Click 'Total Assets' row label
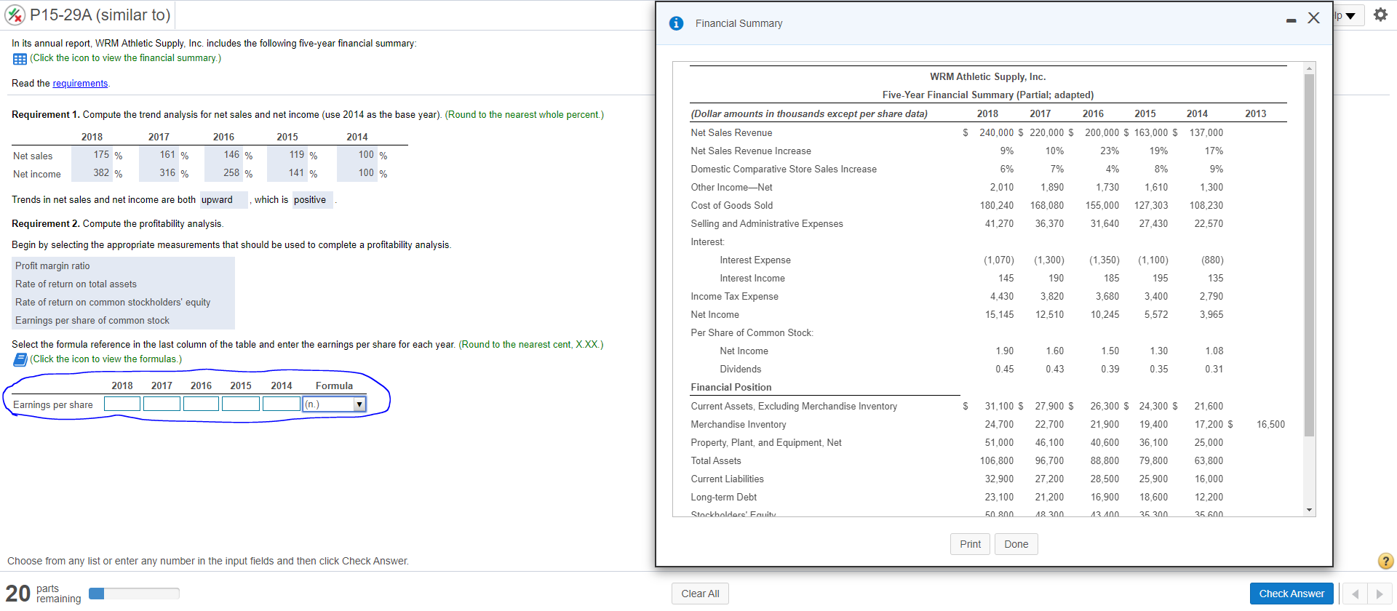The image size is (1397, 611). point(716,461)
